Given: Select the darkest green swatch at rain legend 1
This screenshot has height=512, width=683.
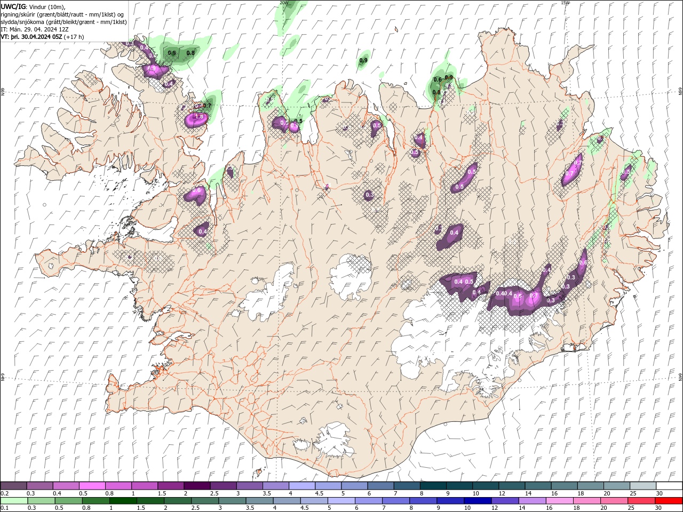Looking at the screenshot, I should pyautogui.click(x=123, y=501).
